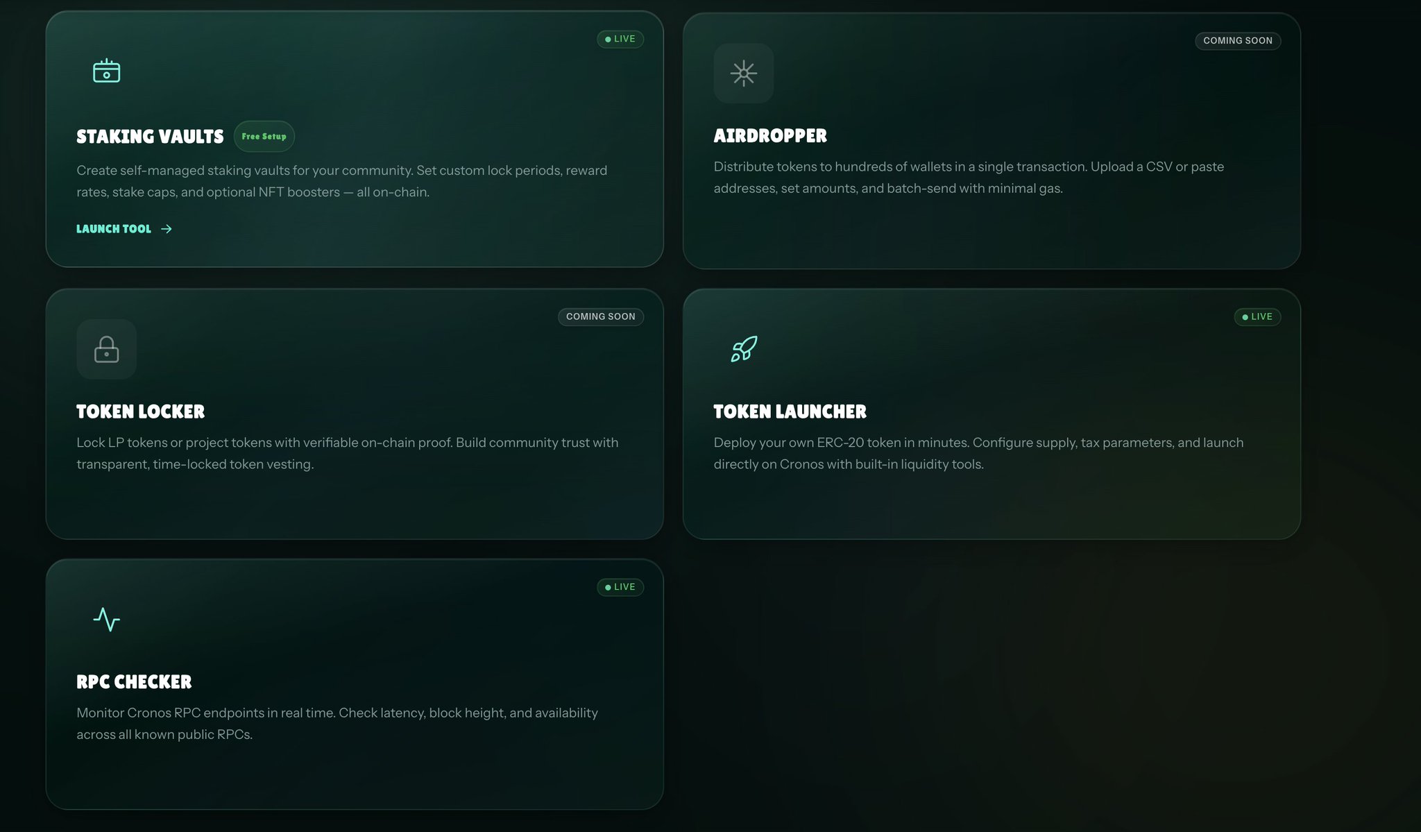Image resolution: width=1421 pixels, height=832 pixels.
Task: Click the Airdropper sparkle icon
Action: click(743, 74)
